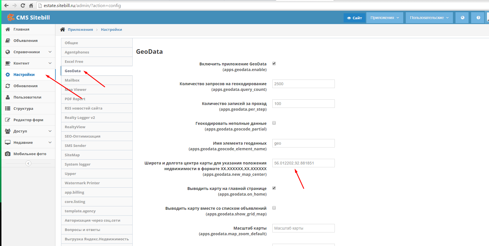Click the Приложения breadcrumb link
Screen dimensions: 489x246
(80, 29)
